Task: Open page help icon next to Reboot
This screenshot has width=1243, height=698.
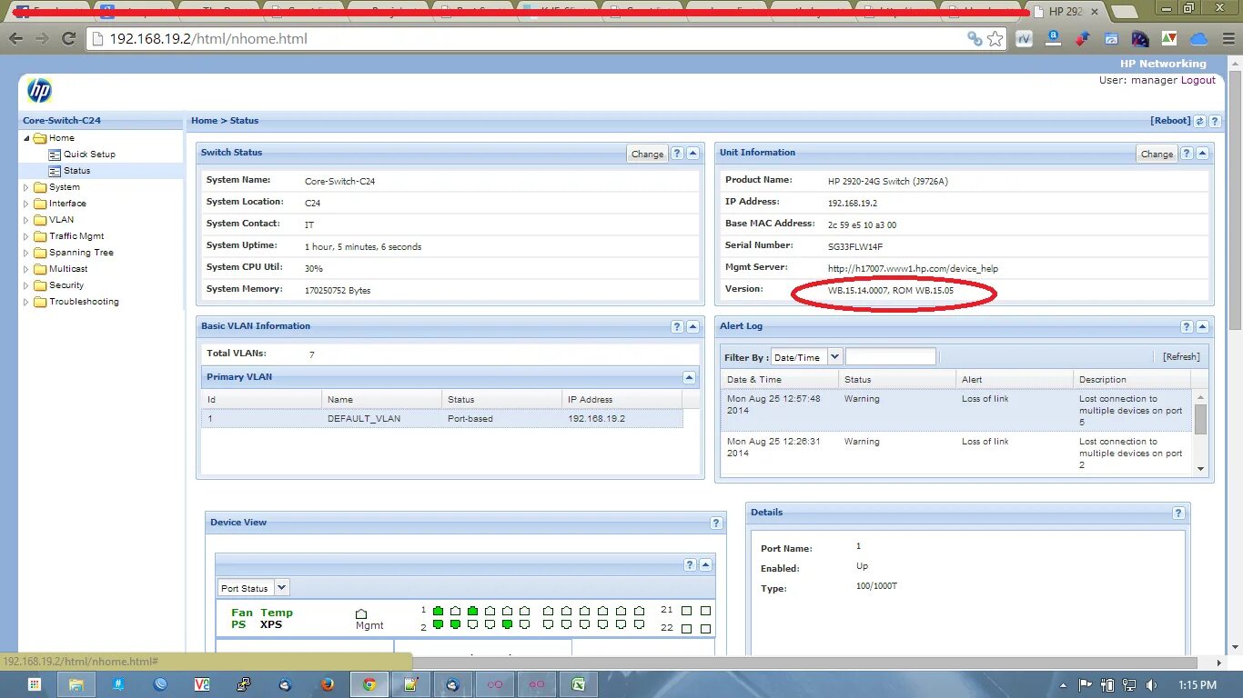Action: pyautogui.click(x=1215, y=121)
